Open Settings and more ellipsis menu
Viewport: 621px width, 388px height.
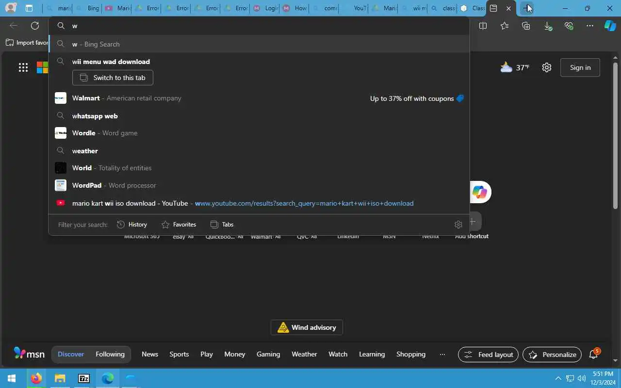click(x=590, y=26)
